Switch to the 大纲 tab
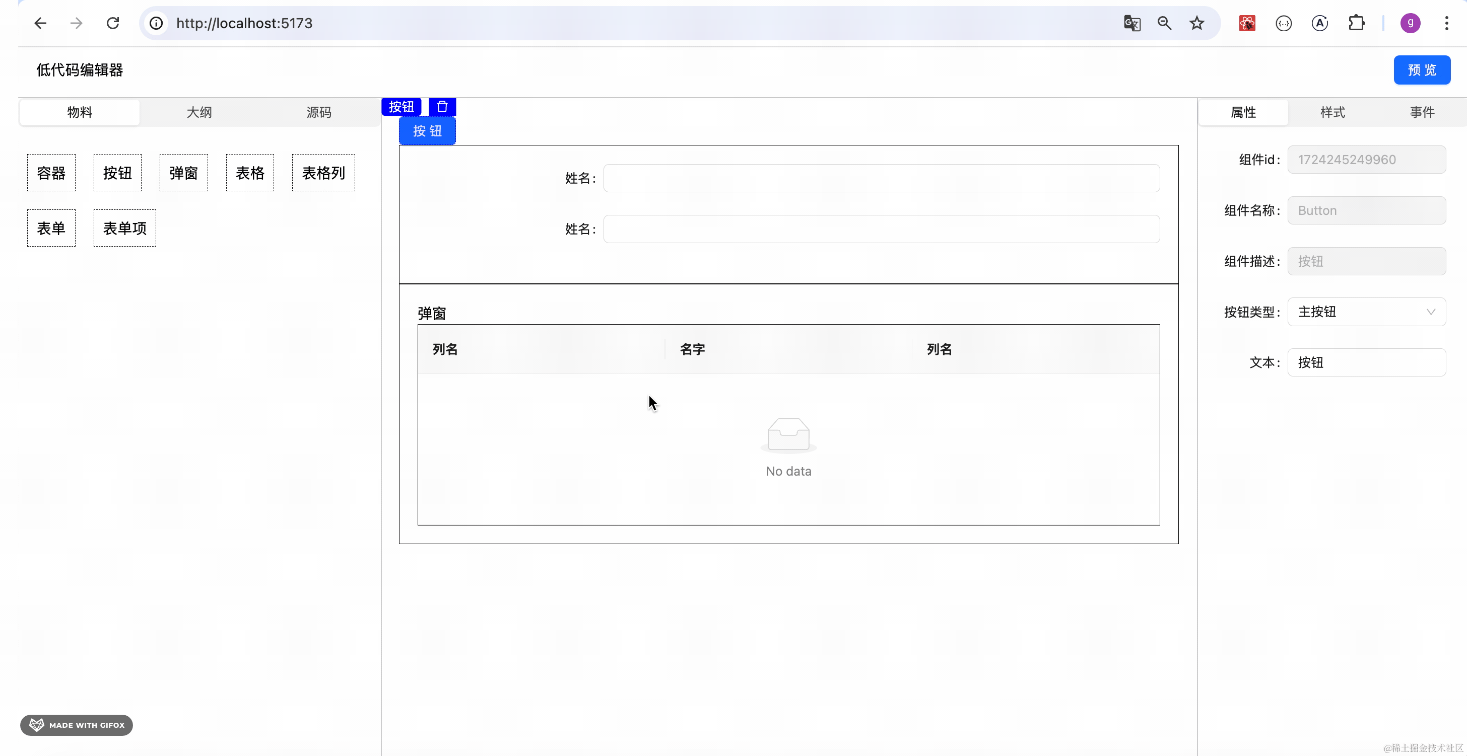This screenshot has width=1467, height=756. pyautogui.click(x=199, y=112)
